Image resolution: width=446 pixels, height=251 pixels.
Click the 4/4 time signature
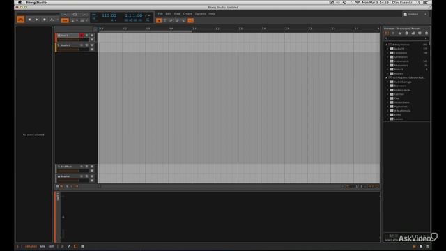tap(114, 20)
